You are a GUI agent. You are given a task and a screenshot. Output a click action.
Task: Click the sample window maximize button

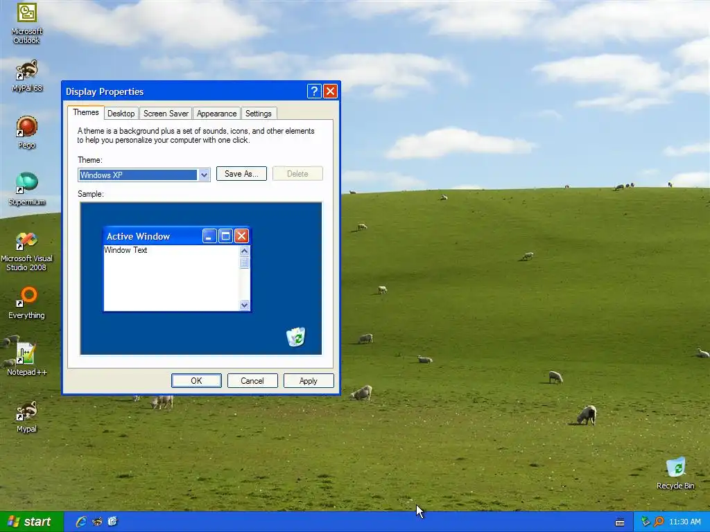225,236
